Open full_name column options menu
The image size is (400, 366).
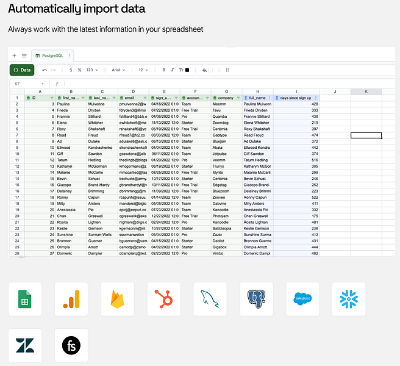click(270, 98)
